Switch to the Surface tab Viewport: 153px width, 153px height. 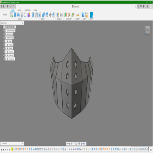pos(20,10)
